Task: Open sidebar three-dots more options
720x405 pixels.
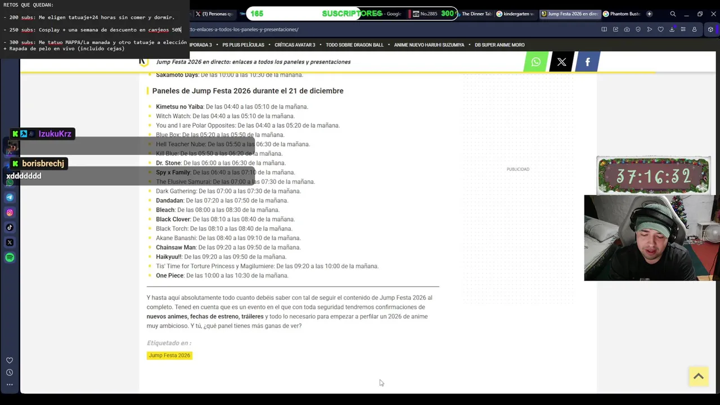Action: pos(10,385)
